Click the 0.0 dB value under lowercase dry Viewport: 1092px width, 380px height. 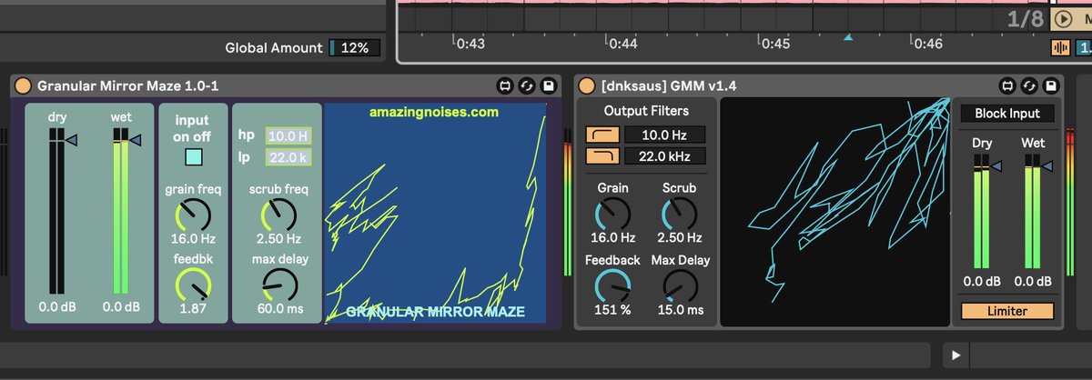pos(57,307)
